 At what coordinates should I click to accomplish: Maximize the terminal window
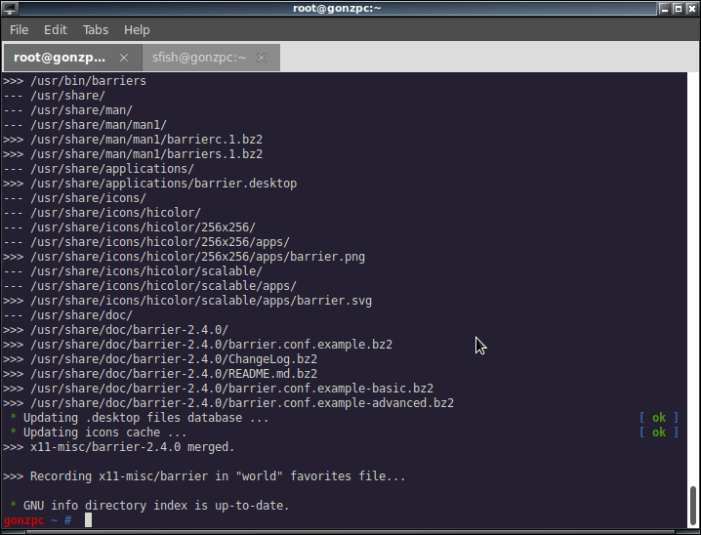(x=679, y=8)
